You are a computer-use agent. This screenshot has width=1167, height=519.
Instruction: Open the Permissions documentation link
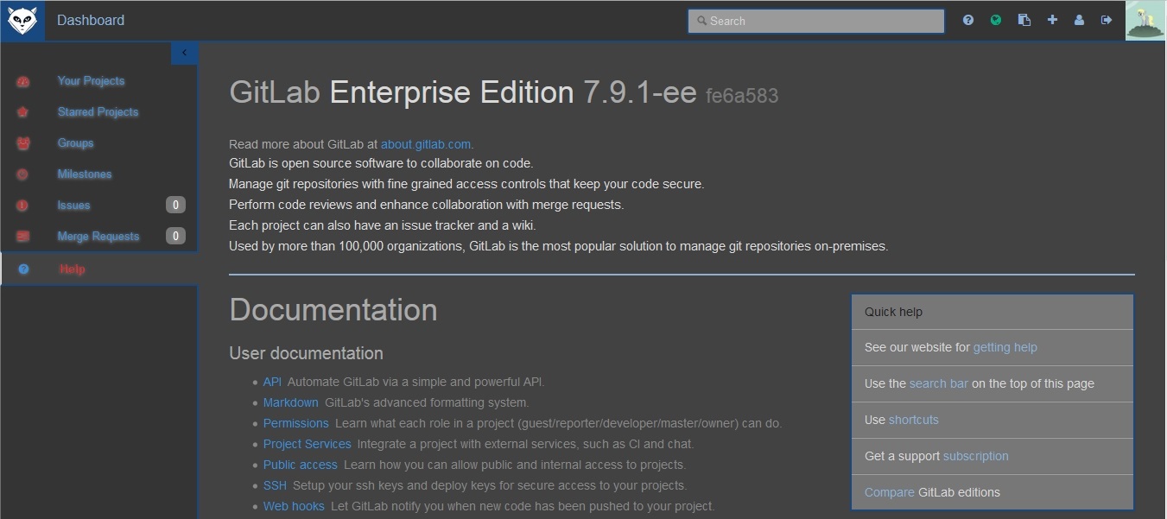296,423
